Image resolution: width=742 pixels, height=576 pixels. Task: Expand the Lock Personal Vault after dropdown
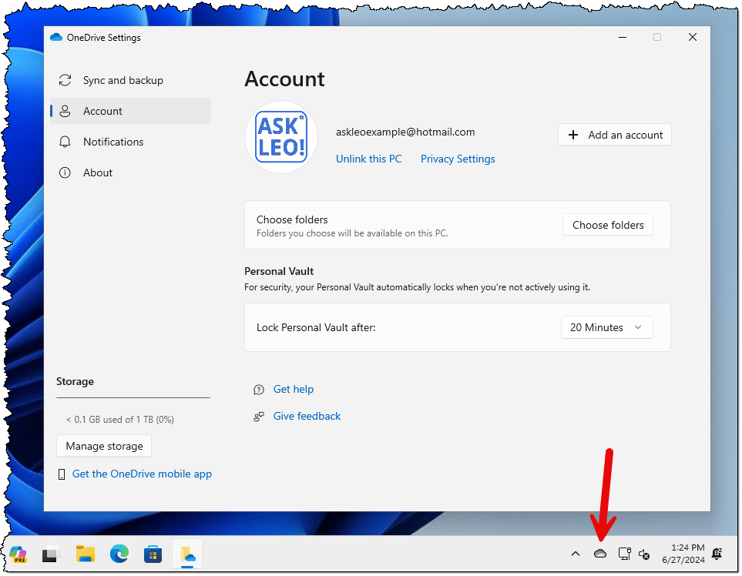606,327
